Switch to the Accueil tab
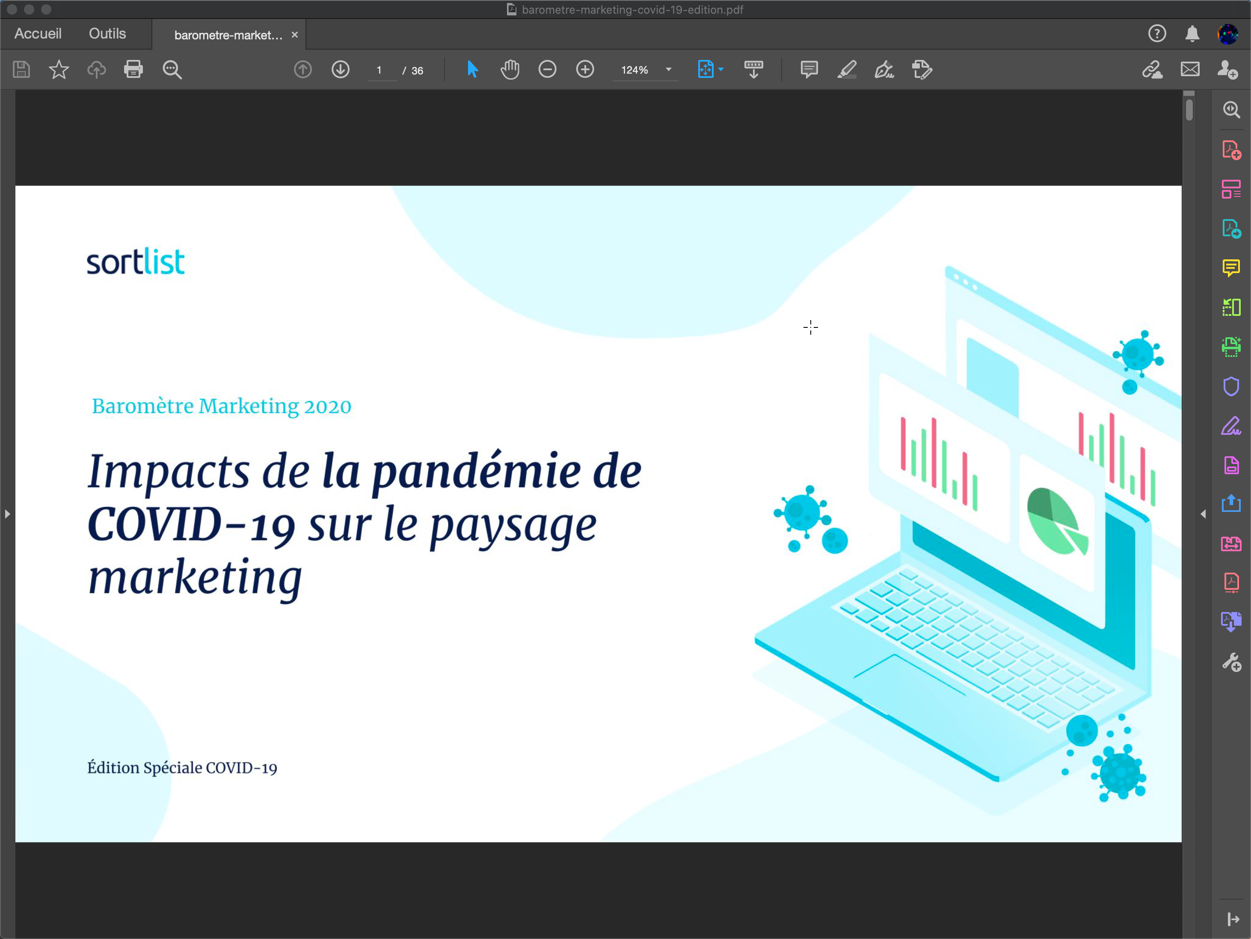Viewport: 1251px width, 939px height. (38, 34)
